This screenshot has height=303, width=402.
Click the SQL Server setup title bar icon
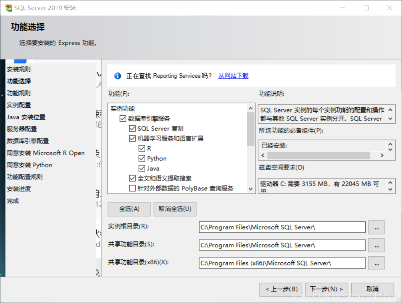click(8, 8)
